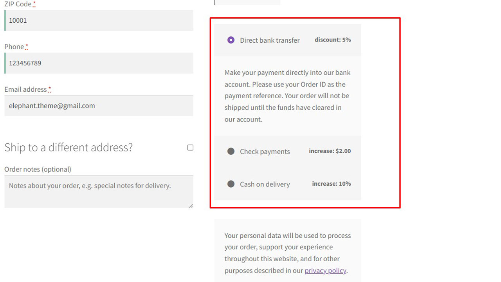Click inside the Order notes textarea
This screenshot has height=282, width=501.
(99, 192)
